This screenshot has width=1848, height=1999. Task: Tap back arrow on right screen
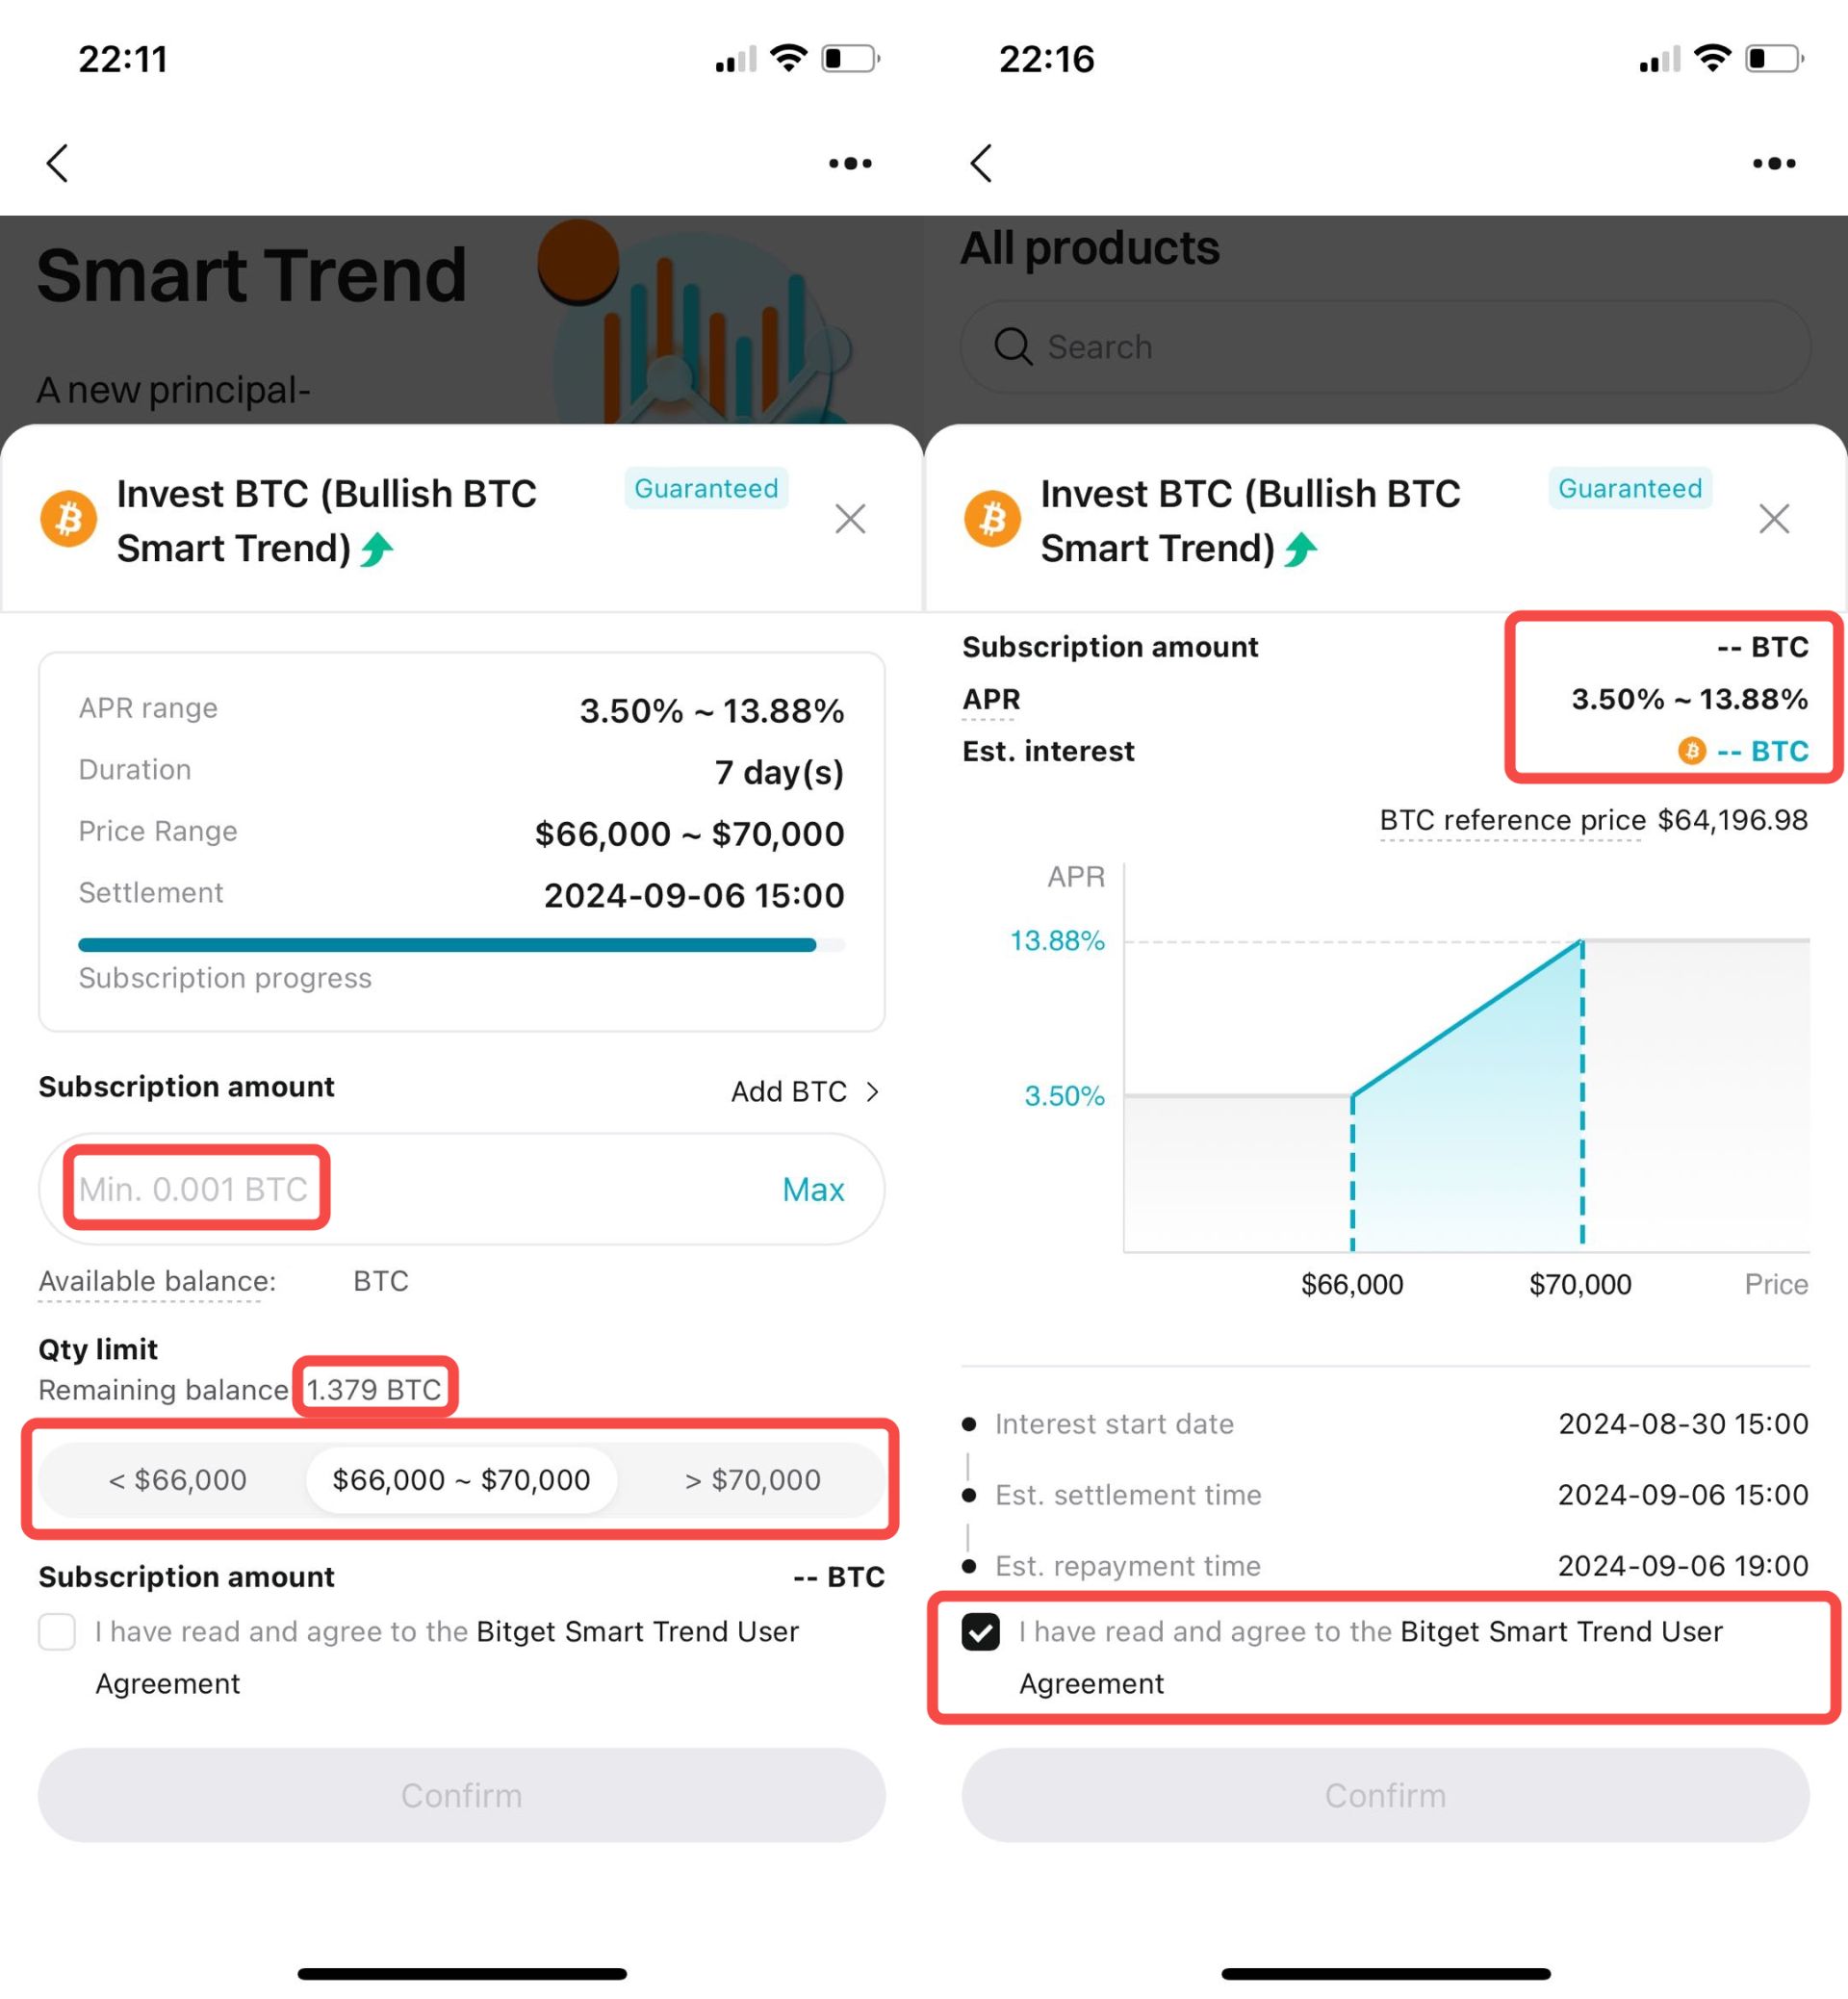982,163
